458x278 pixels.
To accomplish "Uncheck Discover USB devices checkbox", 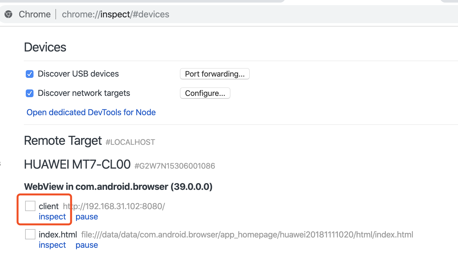I will click(x=30, y=74).
